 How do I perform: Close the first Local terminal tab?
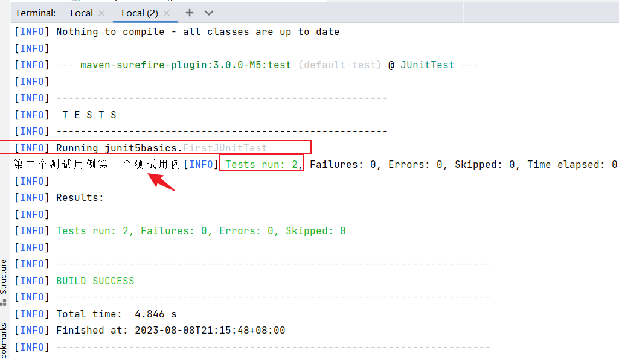(101, 13)
